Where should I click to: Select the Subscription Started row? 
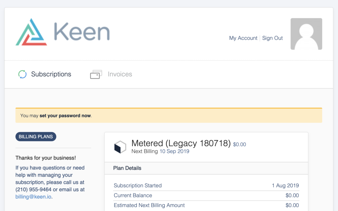(206, 186)
